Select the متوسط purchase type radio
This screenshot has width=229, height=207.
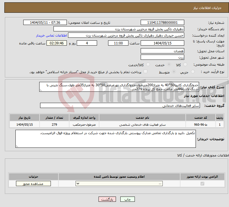coord(174,72)
